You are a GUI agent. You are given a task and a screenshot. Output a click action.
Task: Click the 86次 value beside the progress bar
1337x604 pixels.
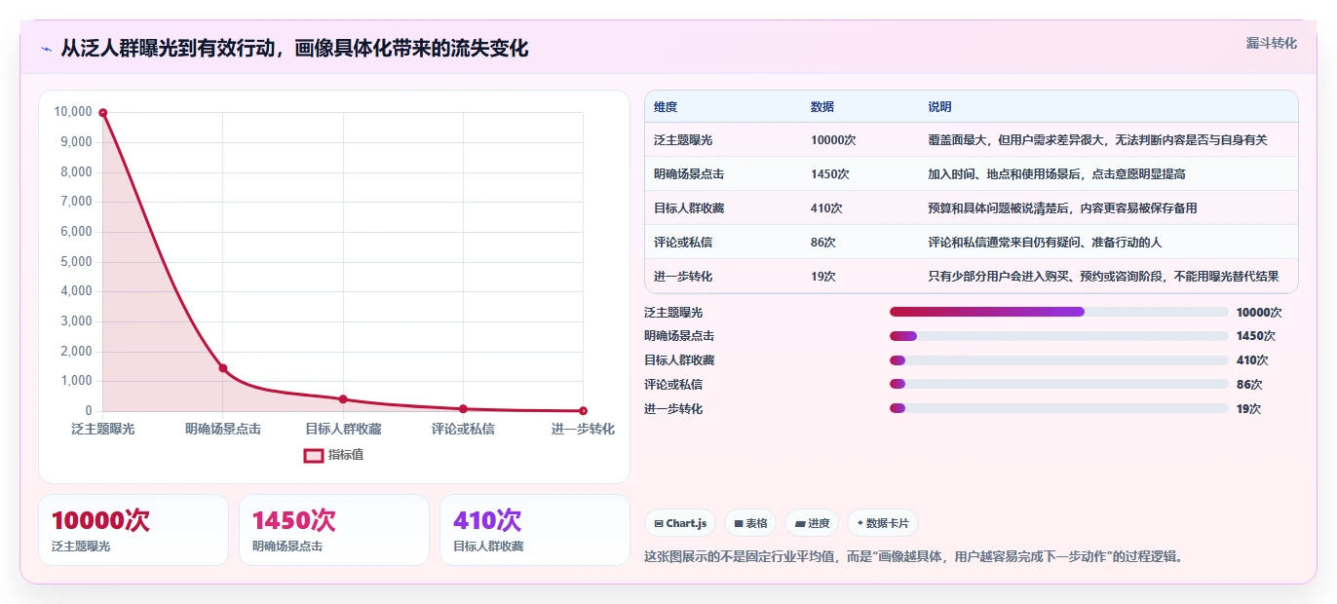click(x=1249, y=385)
